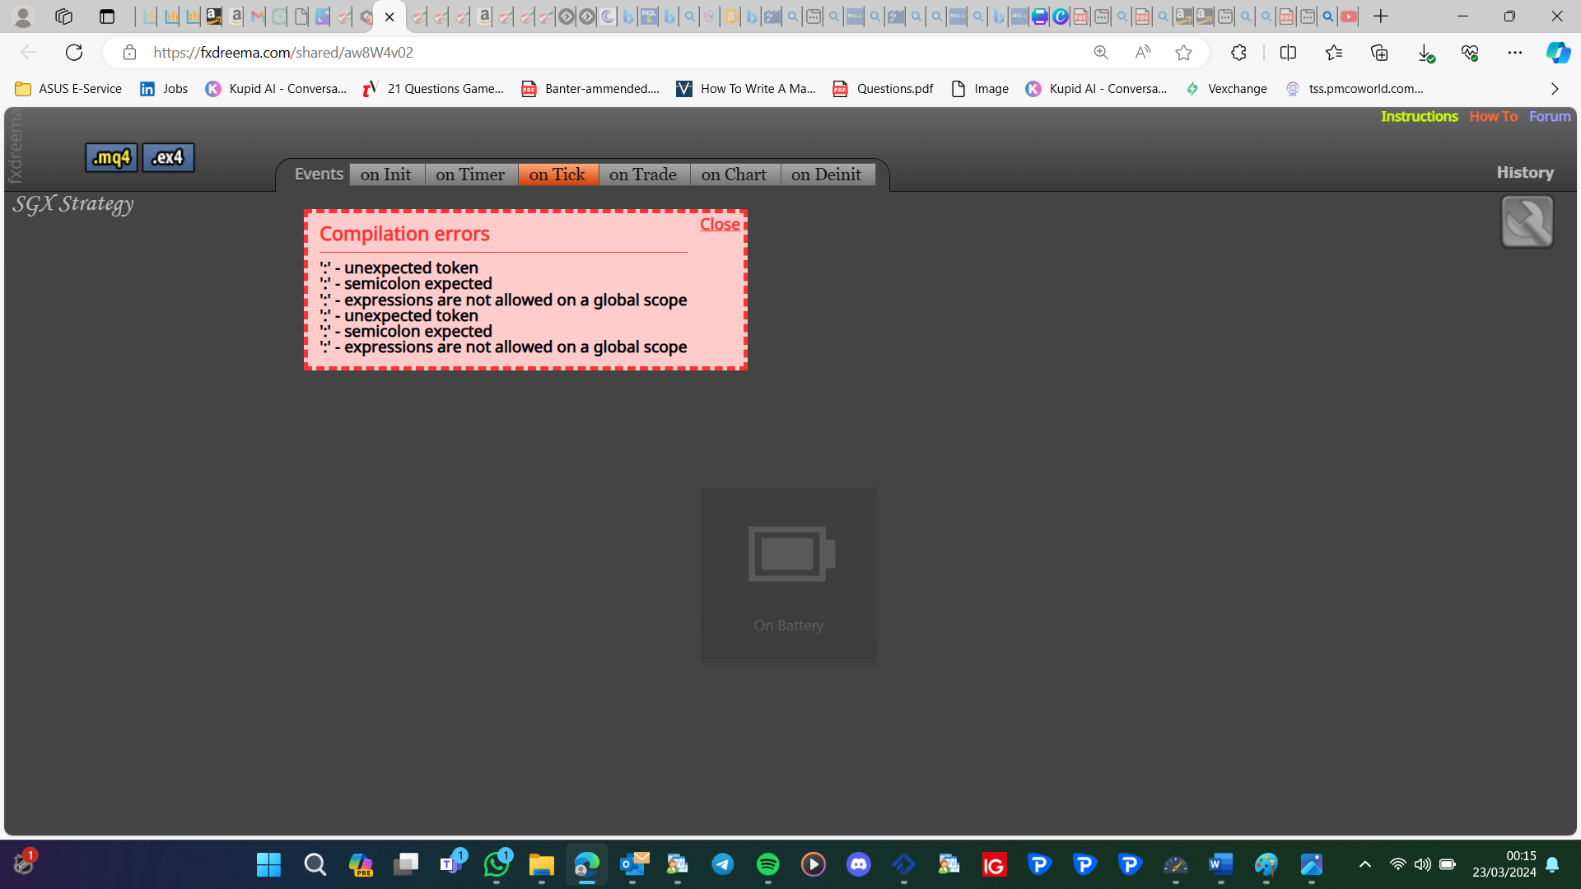This screenshot has width=1581, height=889.
Task: Open the on Chart event tab
Action: click(x=734, y=175)
